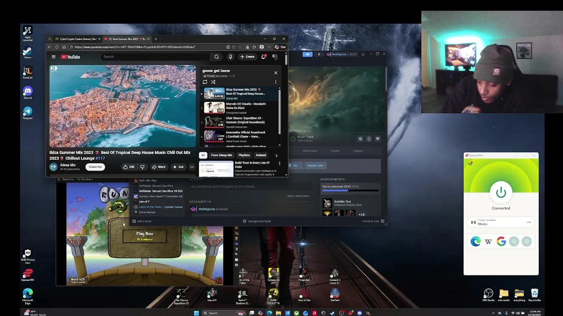563x316 pixels.
Task: Play Interstellar Cornfield Chase playlist video
Action: (x=240, y=136)
